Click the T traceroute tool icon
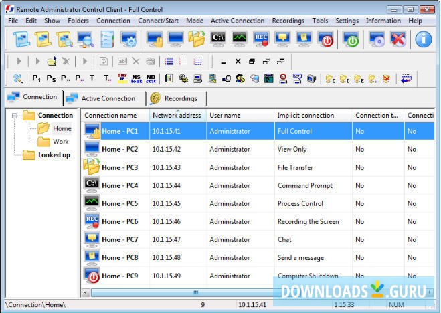The height and width of the screenshot is (313, 441). [x=92, y=78]
